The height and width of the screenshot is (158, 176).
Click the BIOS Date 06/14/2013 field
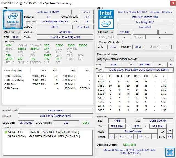(x=26, y=123)
